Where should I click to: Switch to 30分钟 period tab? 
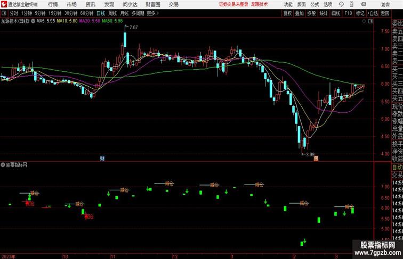pyautogui.click(x=71, y=13)
